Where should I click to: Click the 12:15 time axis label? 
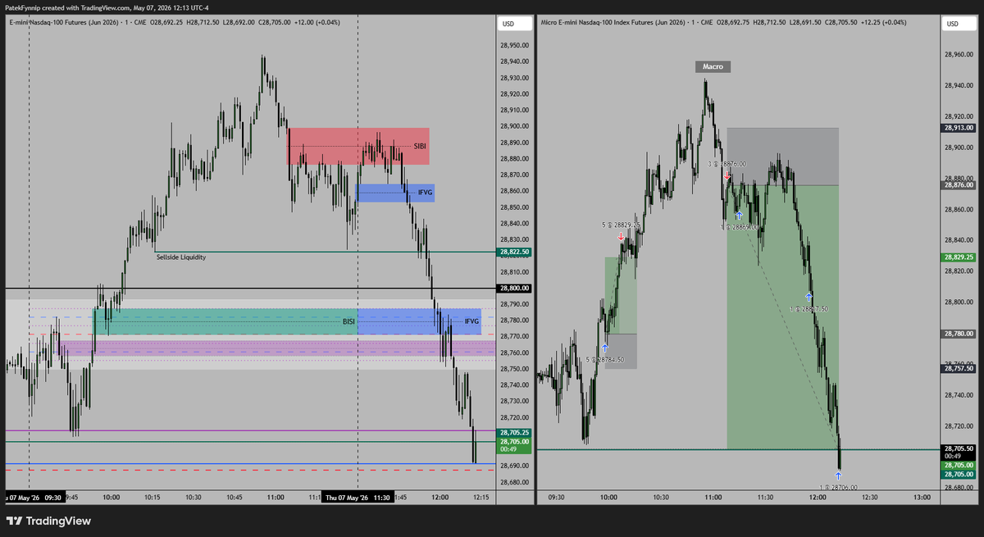(x=481, y=497)
